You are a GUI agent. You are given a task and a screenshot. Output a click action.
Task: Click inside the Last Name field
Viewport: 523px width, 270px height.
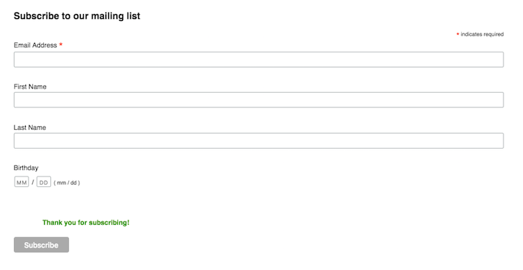[x=259, y=140]
